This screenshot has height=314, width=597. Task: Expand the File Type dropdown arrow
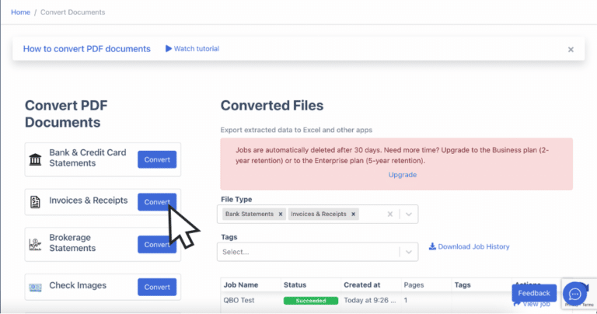(x=409, y=214)
